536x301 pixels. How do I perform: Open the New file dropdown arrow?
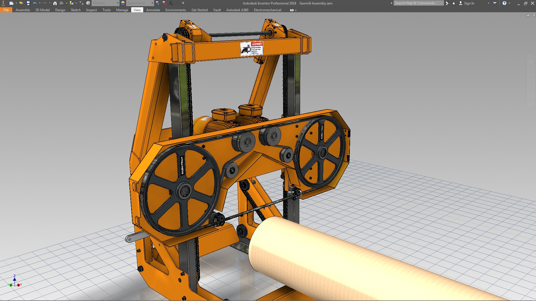tap(16, 3)
